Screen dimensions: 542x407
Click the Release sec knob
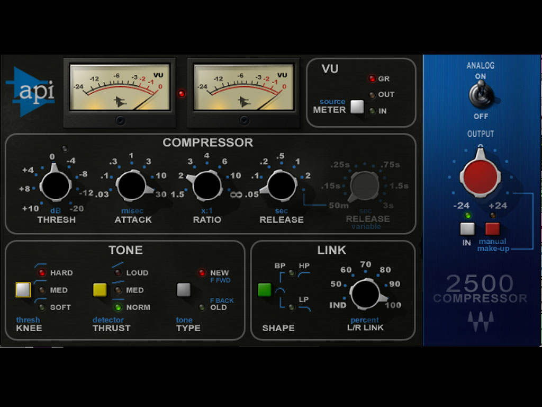coord(282,185)
